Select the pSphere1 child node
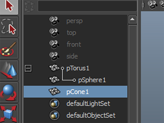Screen dimensions: 164x123 92,80
